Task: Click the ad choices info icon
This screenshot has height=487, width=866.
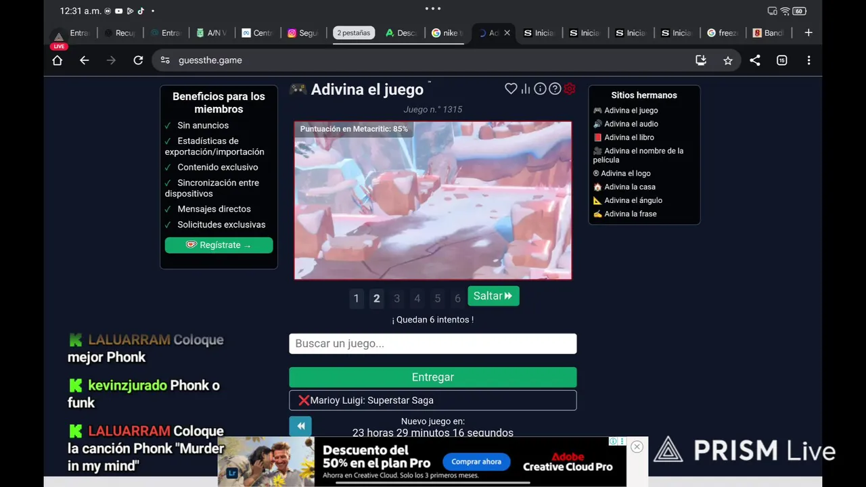Action: click(612, 441)
